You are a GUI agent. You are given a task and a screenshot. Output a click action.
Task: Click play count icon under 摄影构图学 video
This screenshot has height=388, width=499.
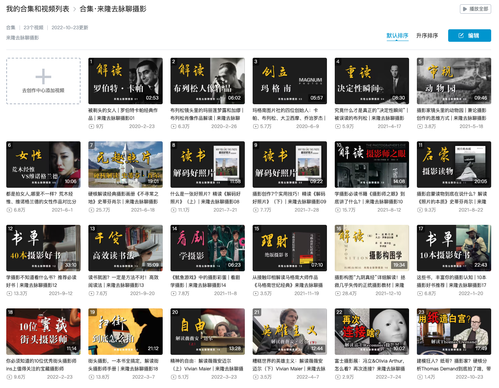point(338,294)
